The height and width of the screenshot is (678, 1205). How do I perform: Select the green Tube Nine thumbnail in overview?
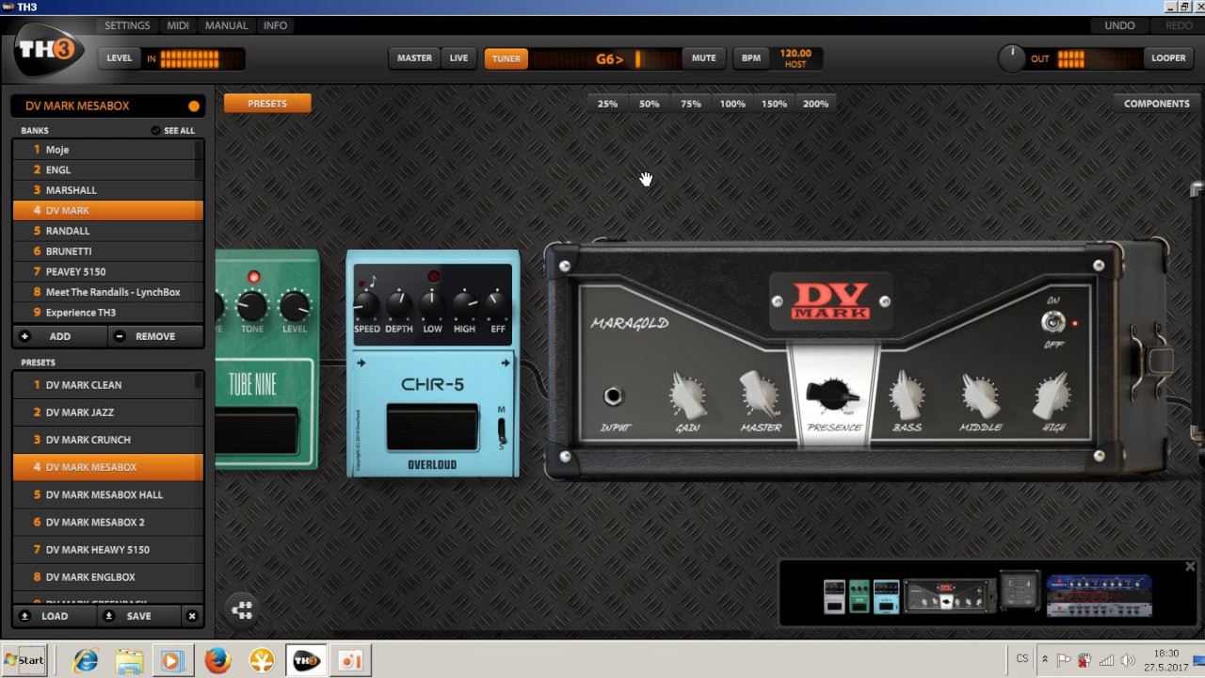(x=859, y=597)
